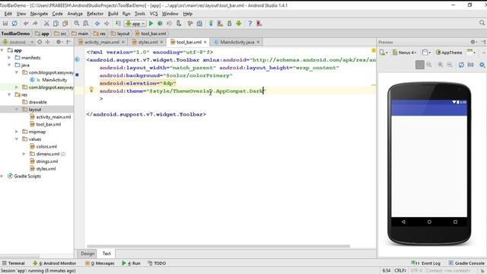
Task: Click the gray preview background toggle square
Action: 419,65
